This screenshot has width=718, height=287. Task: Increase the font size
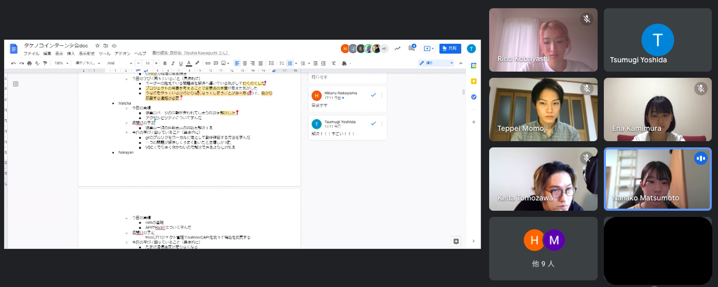pos(156,63)
